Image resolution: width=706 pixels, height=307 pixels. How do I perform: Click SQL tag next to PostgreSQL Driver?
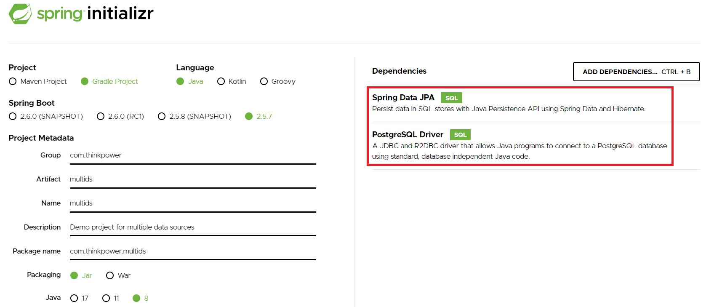460,135
